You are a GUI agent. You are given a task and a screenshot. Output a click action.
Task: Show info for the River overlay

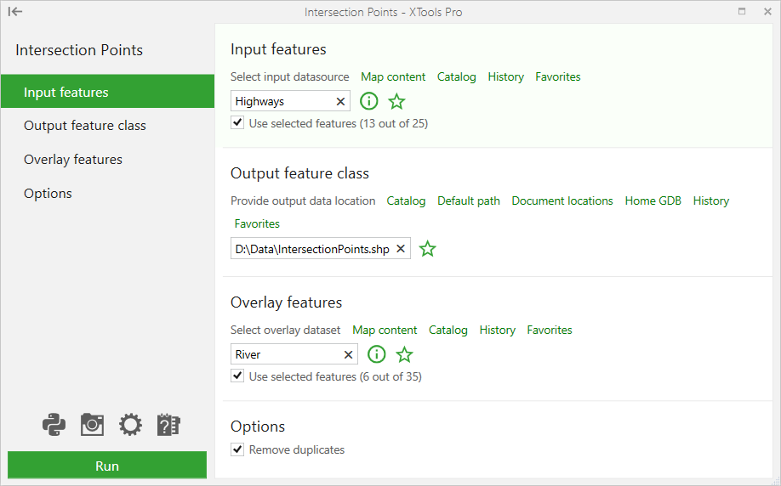pyautogui.click(x=377, y=354)
